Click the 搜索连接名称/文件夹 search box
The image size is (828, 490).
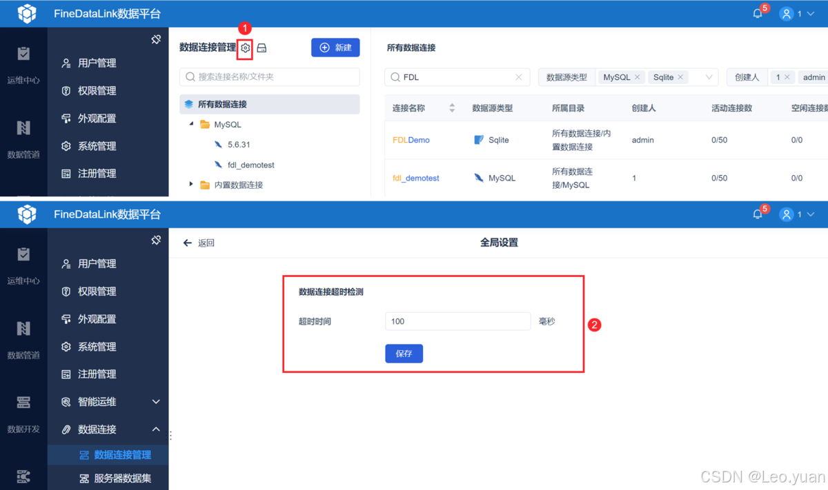tap(270, 77)
